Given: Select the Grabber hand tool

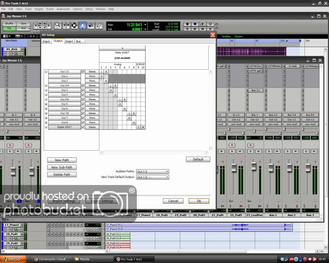Looking at the screenshot, I should click(x=83, y=25).
